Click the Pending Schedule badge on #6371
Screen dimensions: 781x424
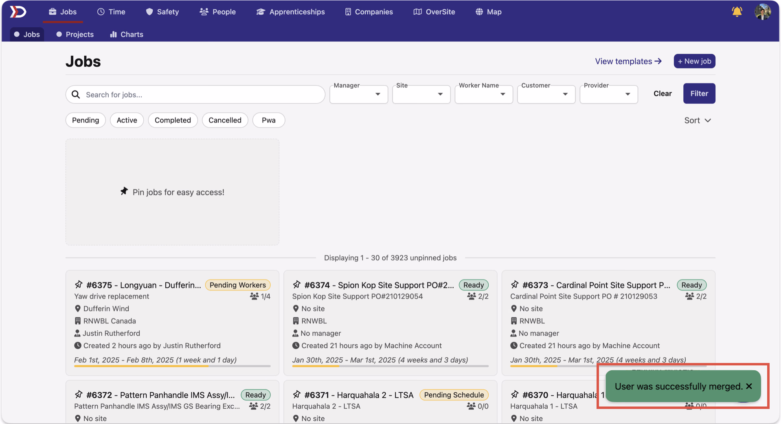(454, 395)
